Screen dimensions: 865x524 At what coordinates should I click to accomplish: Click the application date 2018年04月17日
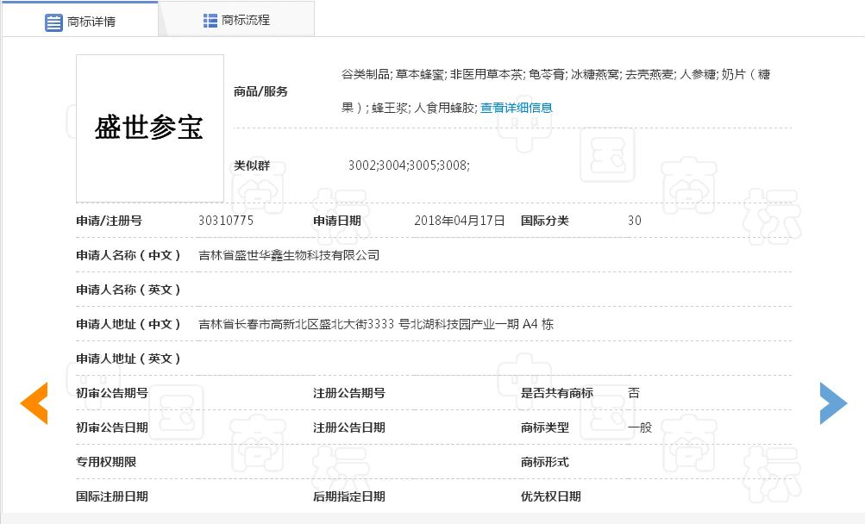(x=459, y=221)
